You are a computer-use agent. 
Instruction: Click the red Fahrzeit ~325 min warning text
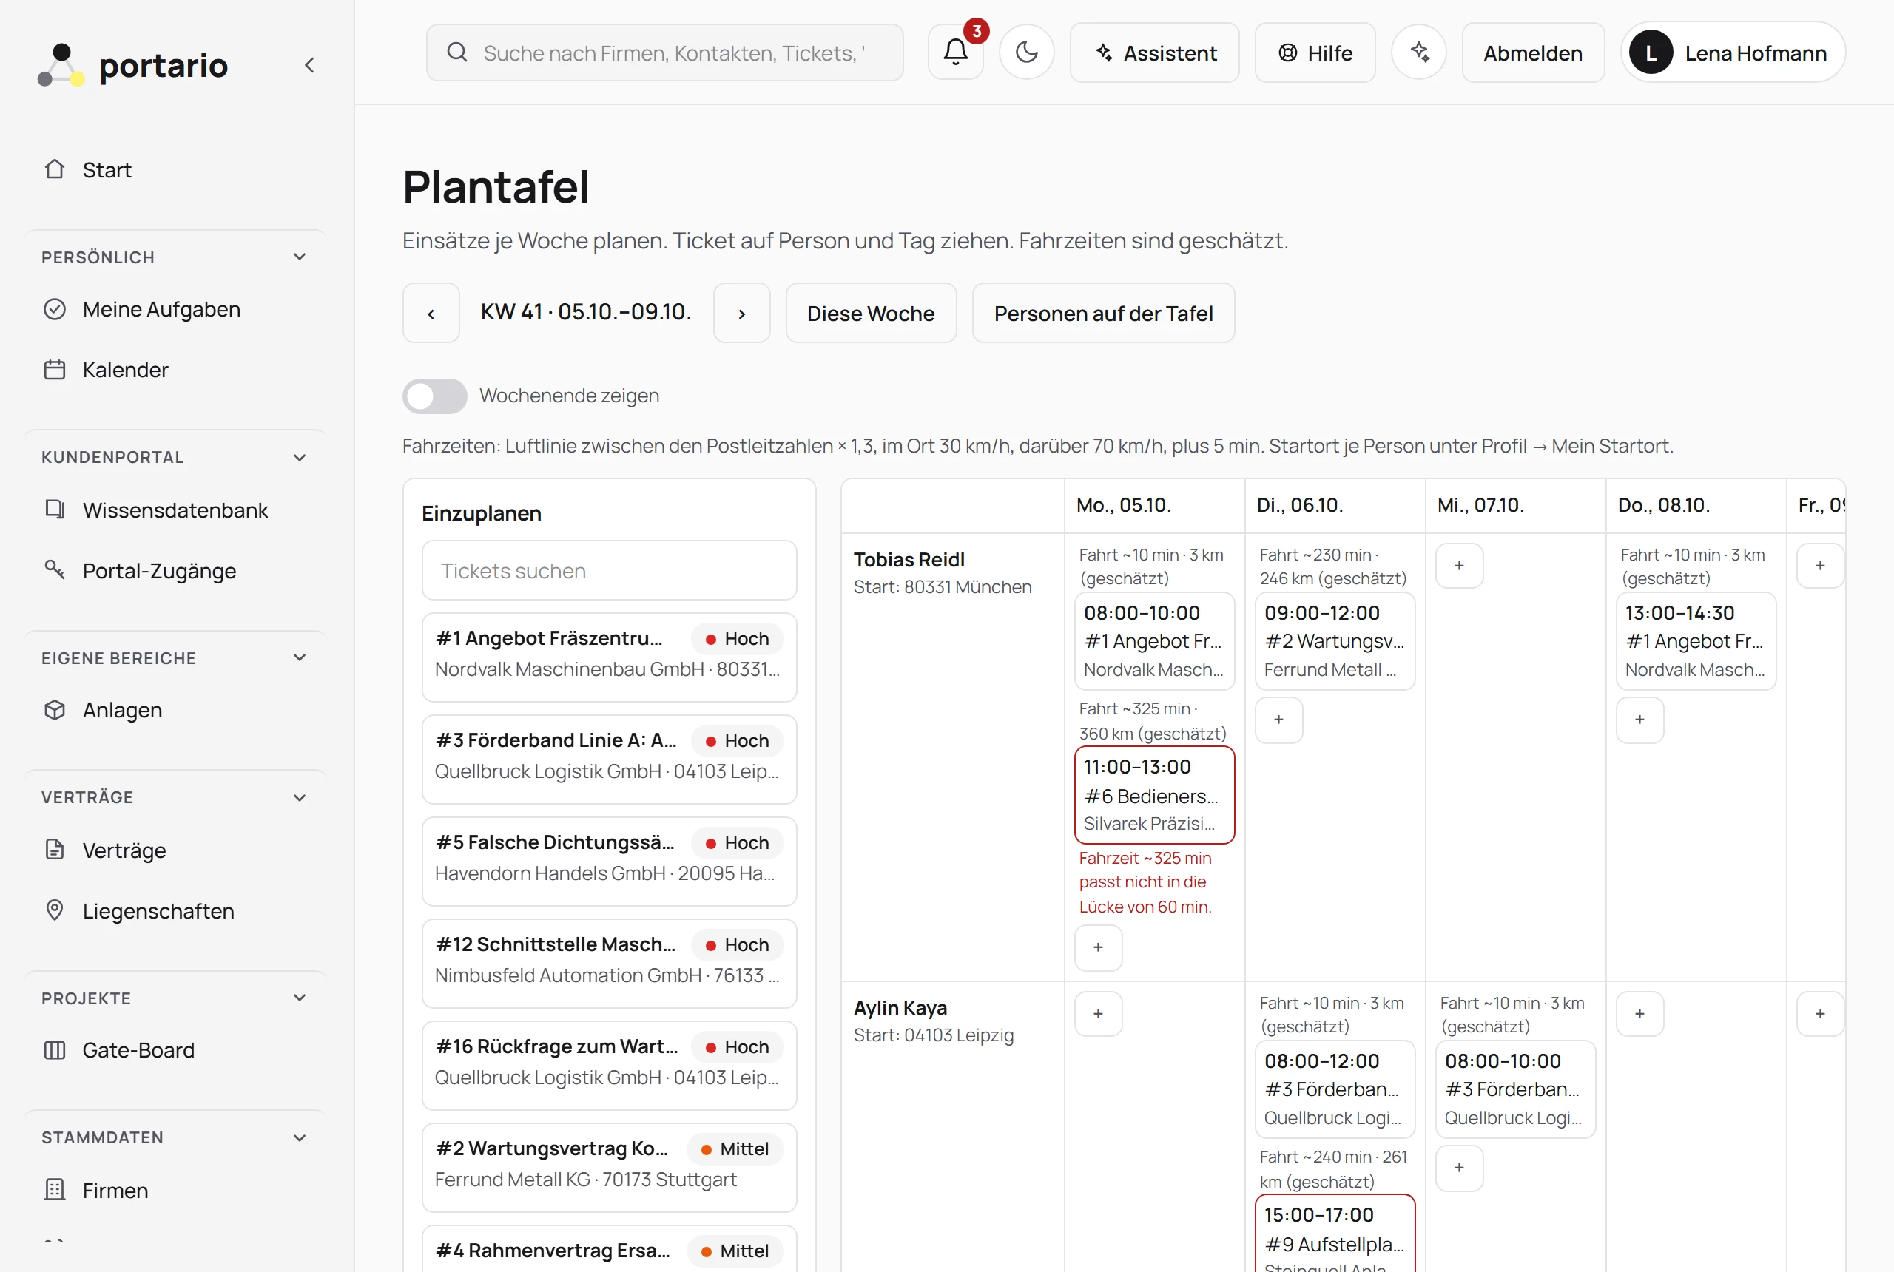[x=1145, y=882]
